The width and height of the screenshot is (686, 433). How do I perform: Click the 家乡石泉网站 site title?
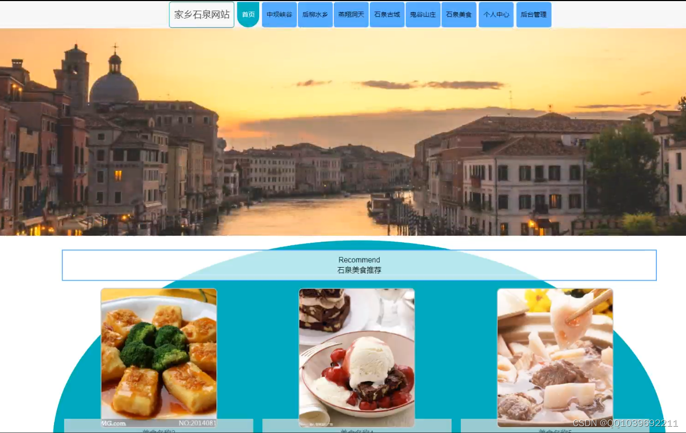coord(202,15)
